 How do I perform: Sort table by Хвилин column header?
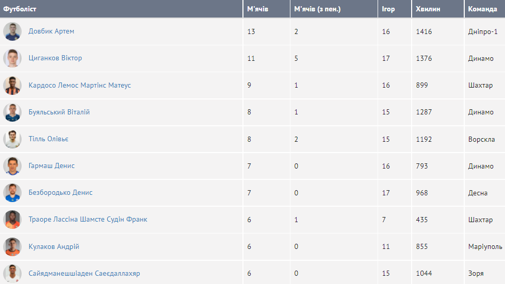(428, 9)
